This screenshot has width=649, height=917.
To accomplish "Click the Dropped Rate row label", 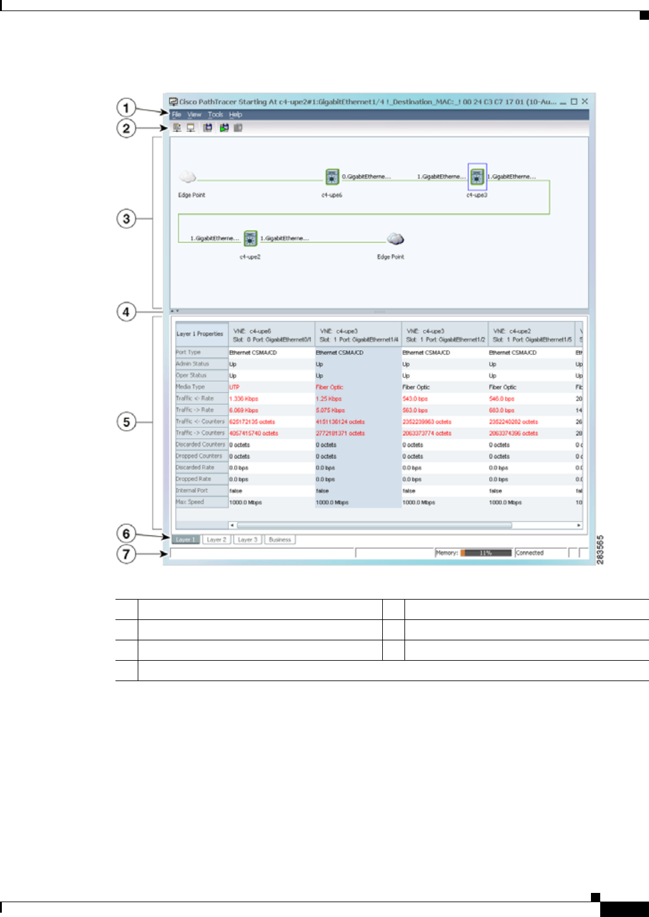I will [x=202, y=479].
